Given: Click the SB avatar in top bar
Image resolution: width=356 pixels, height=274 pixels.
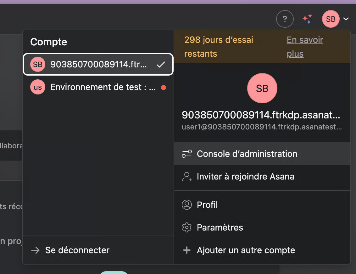Looking at the screenshot, I should point(331,19).
